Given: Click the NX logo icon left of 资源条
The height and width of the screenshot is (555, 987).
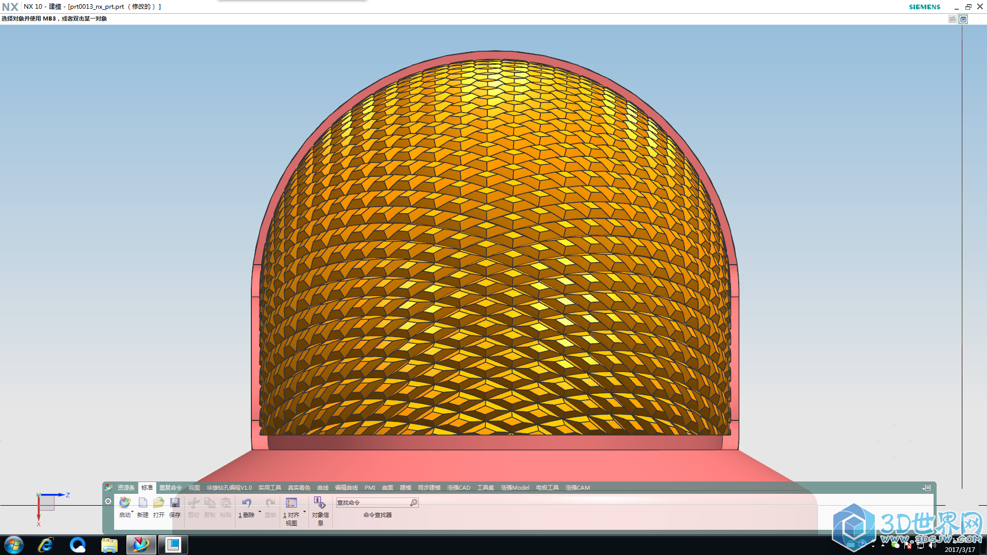Looking at the screenshot, I should click(108, 487).
